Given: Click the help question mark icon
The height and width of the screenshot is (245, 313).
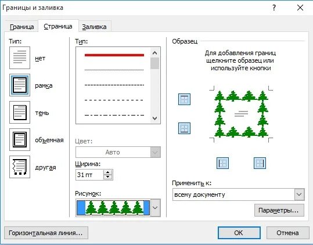Looking at the screenshot, I should click(274, 8).
